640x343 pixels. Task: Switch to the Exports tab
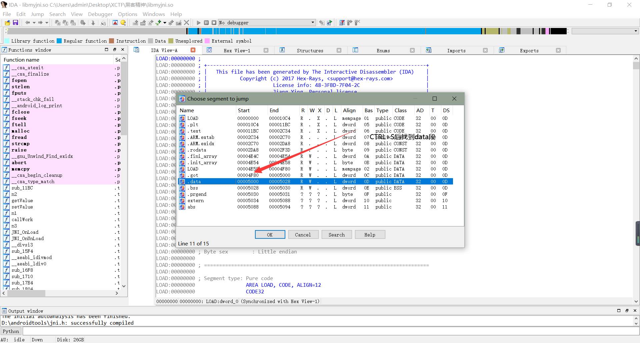coord(529,51)
